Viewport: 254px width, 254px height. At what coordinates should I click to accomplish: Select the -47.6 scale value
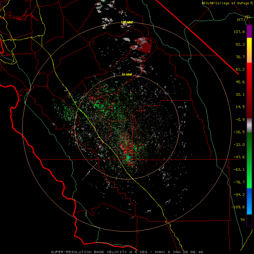239,157
